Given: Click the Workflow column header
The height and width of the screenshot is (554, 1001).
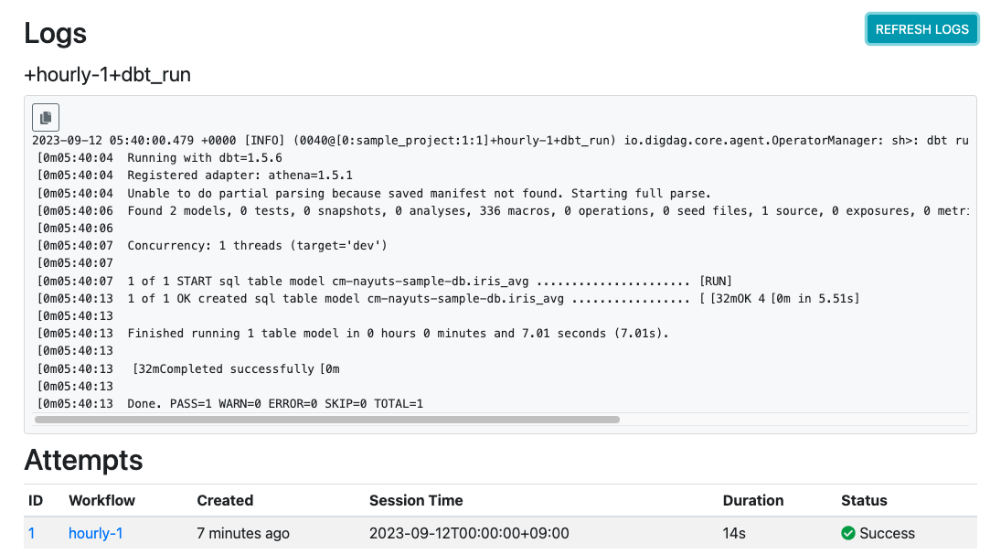Looking at the screenshot, I should [101, 500].
